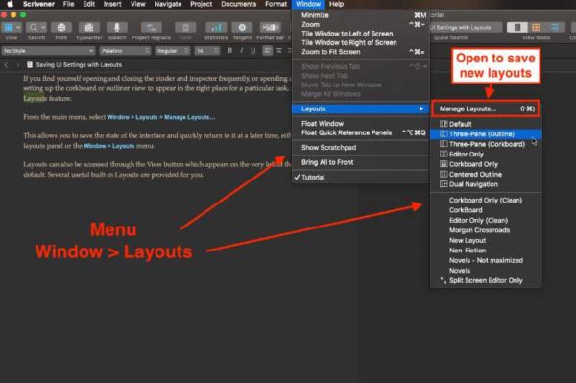The height and width of the screenshot is (383, 576).
Task: Apply the Editor Only layout
Action: tap(486, 155)
